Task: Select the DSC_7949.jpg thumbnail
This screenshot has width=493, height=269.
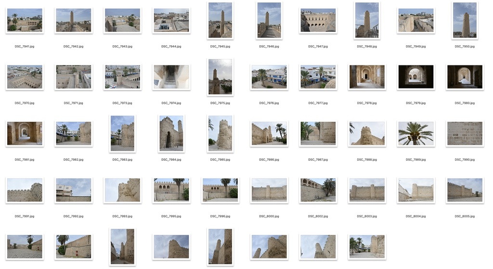Action: tap(415, 20)
